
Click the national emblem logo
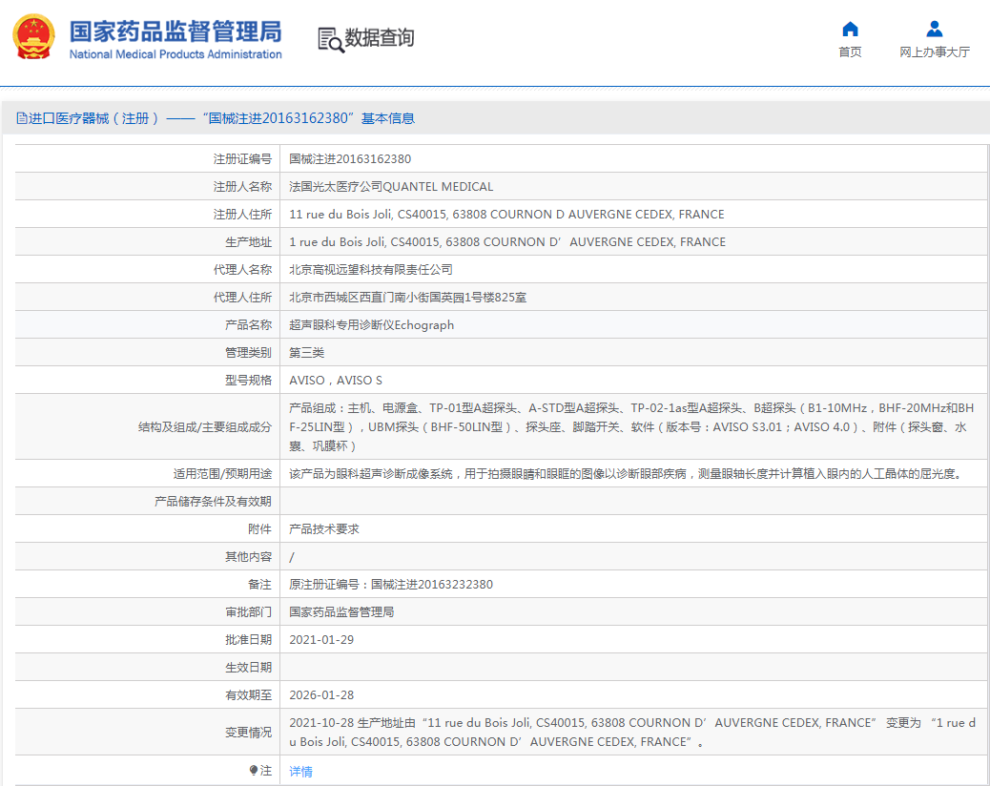pyautogui.click(x=34, y=37)
